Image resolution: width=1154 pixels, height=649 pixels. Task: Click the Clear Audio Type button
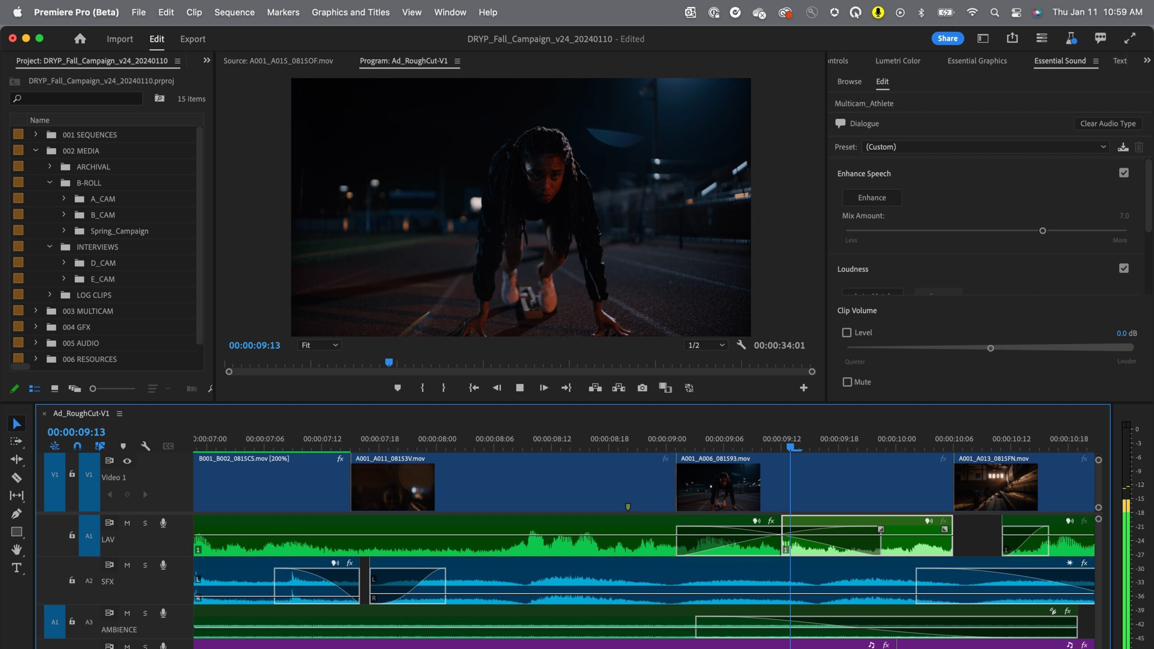click(x=1108, y=123)
